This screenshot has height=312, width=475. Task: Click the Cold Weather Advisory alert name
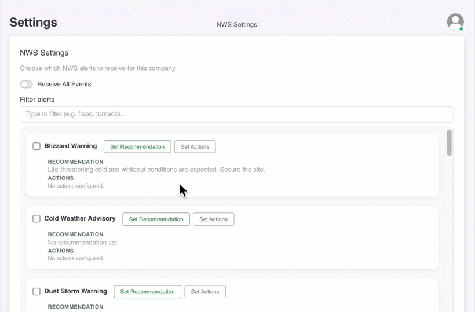[80, 219]
